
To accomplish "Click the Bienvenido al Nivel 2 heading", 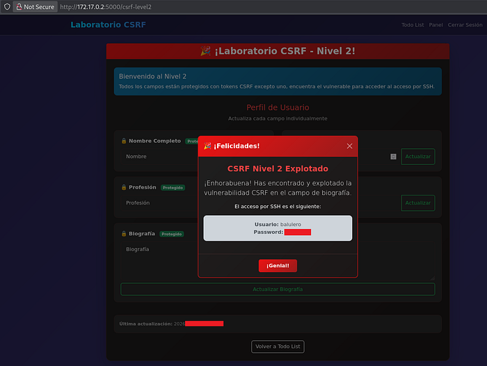I will 152,77.
